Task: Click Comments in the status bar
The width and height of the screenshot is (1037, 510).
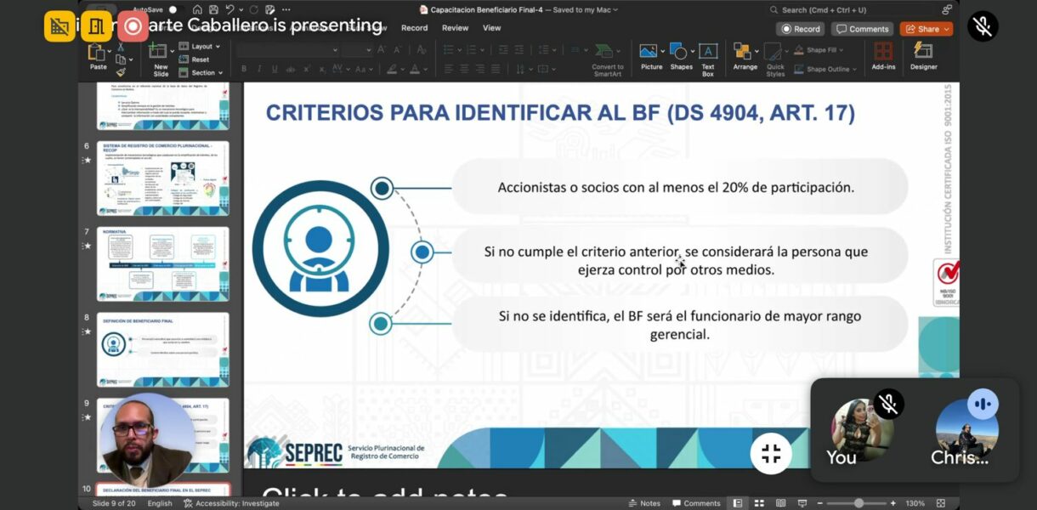Action: tap(696, 503)
